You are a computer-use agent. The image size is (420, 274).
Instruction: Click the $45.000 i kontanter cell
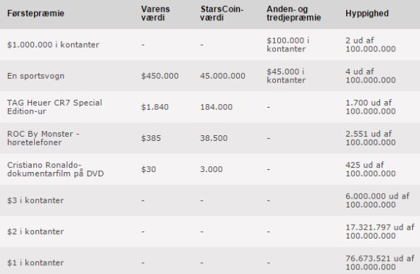pos(286,76)
